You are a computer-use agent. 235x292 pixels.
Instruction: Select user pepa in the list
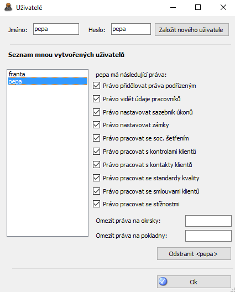pos(48,81)
